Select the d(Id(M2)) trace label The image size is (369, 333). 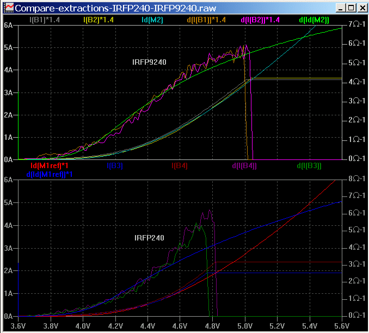[x=314, y=20]
